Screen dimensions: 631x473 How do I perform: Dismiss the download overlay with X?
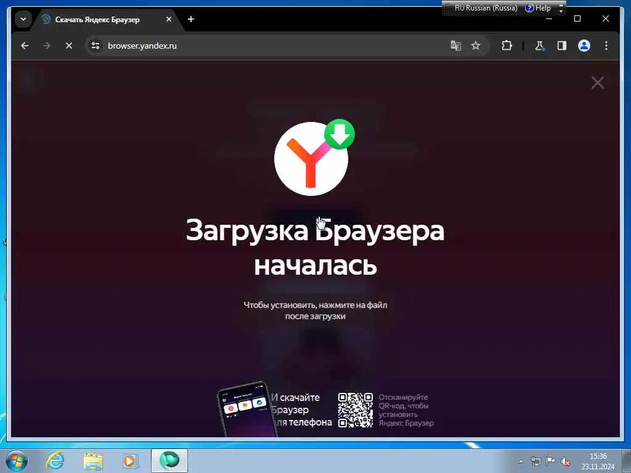tap(598, 83)
